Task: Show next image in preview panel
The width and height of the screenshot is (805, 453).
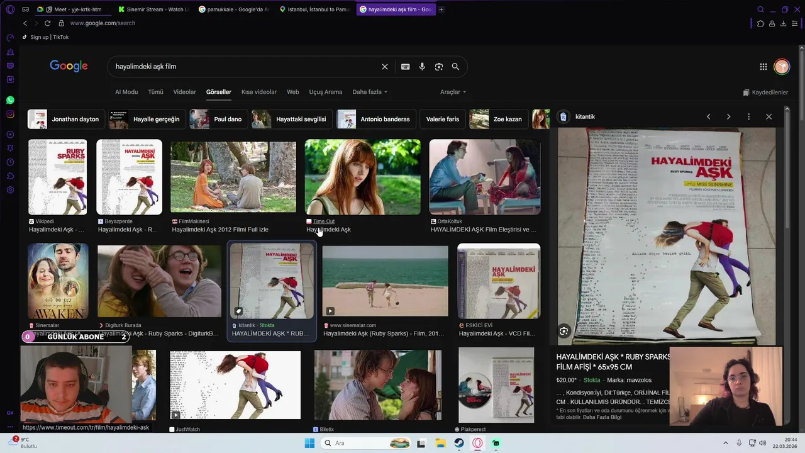Action: [728, 116]
